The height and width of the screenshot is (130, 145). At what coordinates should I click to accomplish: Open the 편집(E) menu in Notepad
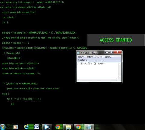tap(90, 57)
